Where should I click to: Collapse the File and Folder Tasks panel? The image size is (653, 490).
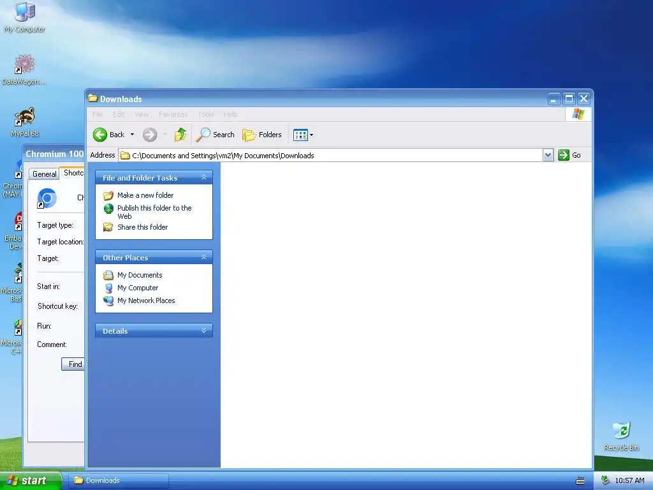[x=203, y=177]
